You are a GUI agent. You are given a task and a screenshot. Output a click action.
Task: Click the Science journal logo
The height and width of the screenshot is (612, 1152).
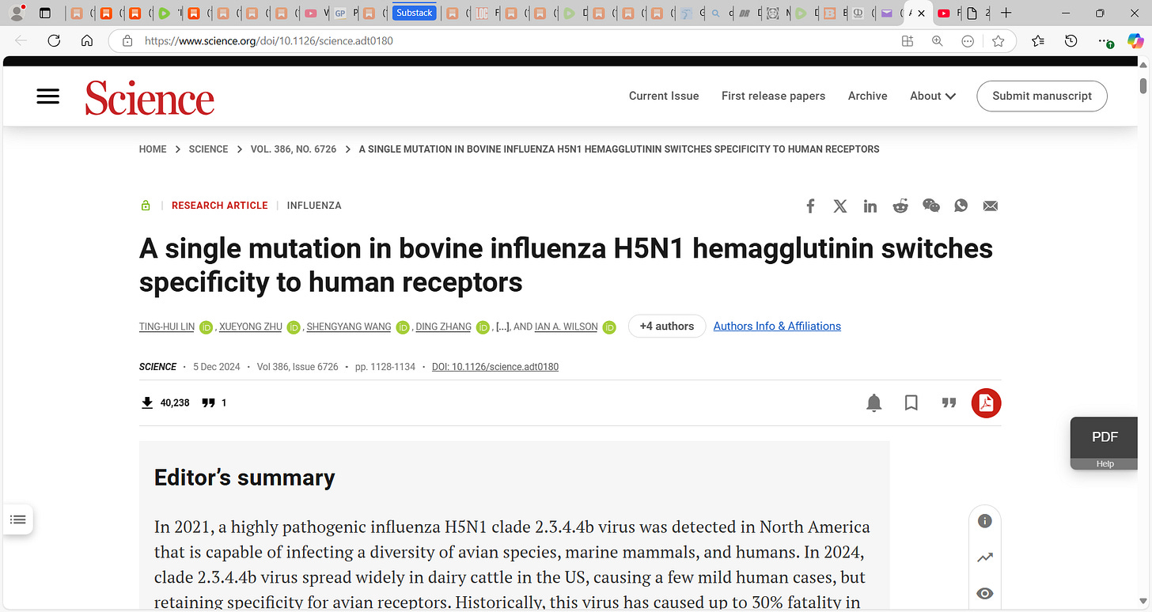click(150, 97)
